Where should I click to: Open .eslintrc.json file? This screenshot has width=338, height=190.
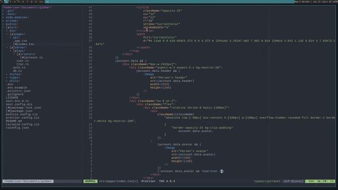(18, 91)
